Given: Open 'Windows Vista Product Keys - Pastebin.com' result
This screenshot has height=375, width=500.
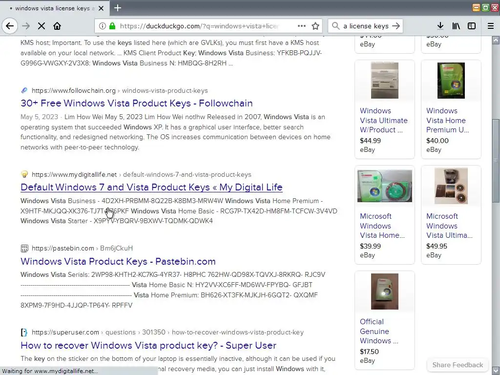Looking at the screenshot, I should (118, 262).
